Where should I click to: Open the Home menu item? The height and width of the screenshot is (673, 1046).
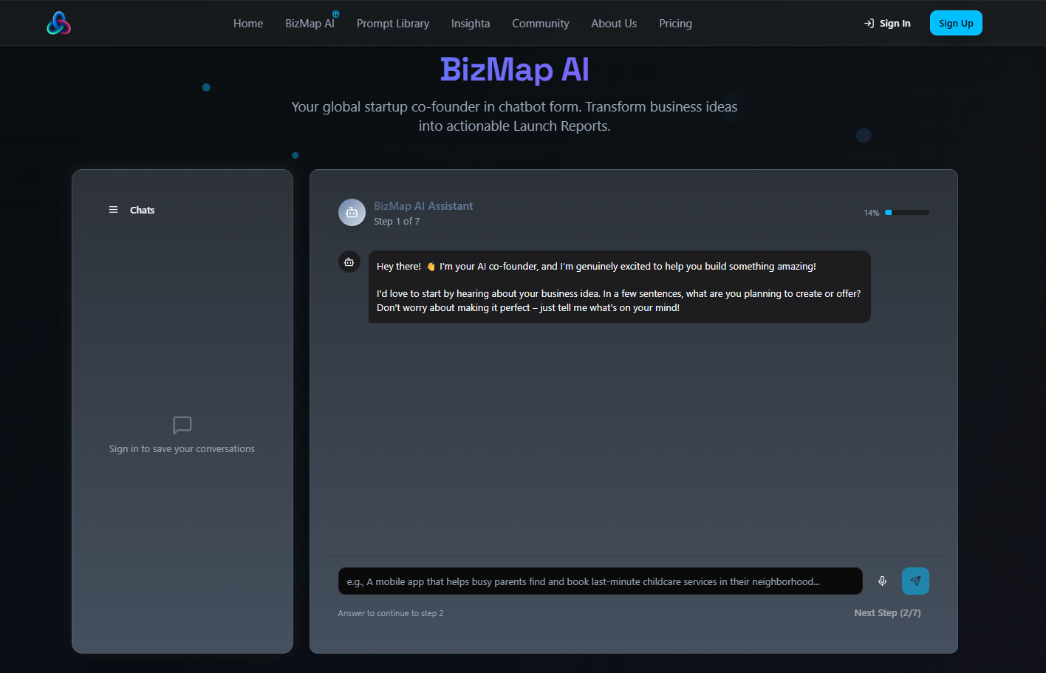click(247, 23)
